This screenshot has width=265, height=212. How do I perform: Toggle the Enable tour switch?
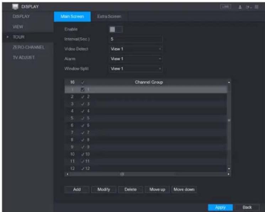click(x=116, y=29)
